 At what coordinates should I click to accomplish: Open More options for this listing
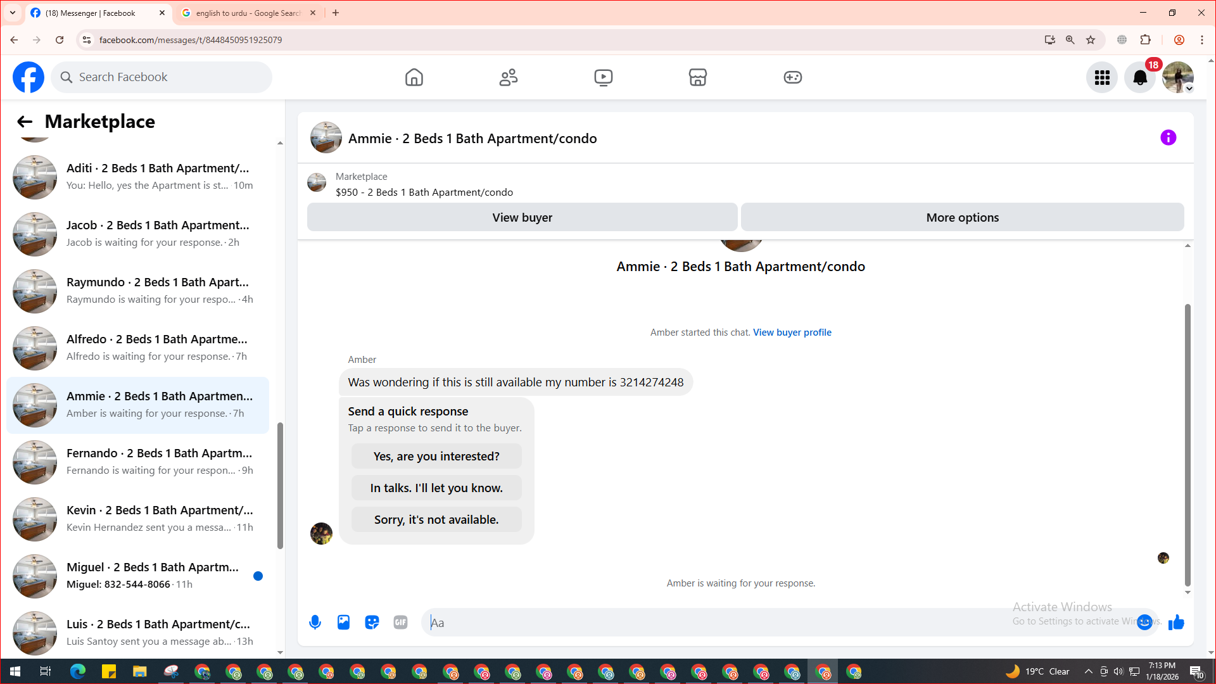coord(962,217)
